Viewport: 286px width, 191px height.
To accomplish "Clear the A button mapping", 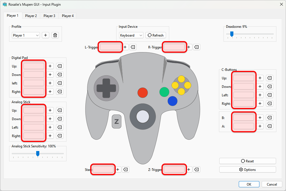I will 270,126.
